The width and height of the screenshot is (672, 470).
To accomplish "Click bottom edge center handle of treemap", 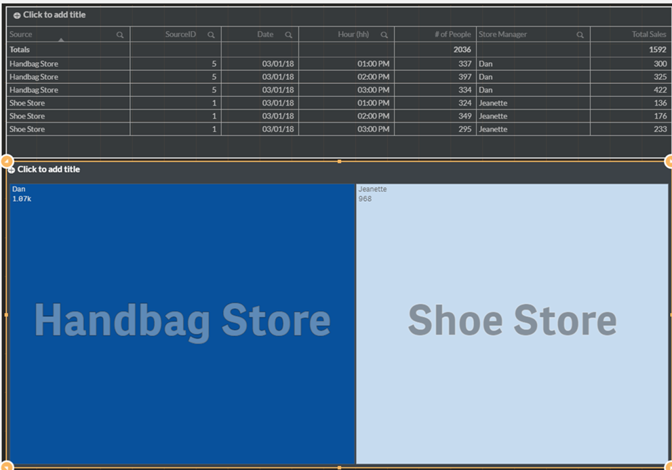I will tap(340, 468).
